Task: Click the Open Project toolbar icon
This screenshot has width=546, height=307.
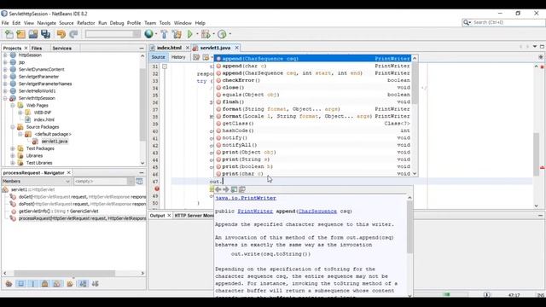Action: 33,34
